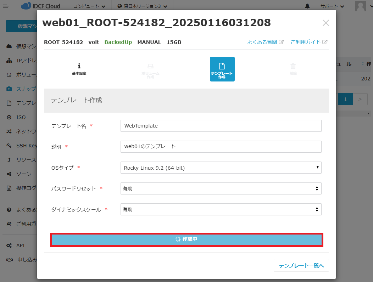Open the パスワードリセット select box
373x282 pixels.
221,188
